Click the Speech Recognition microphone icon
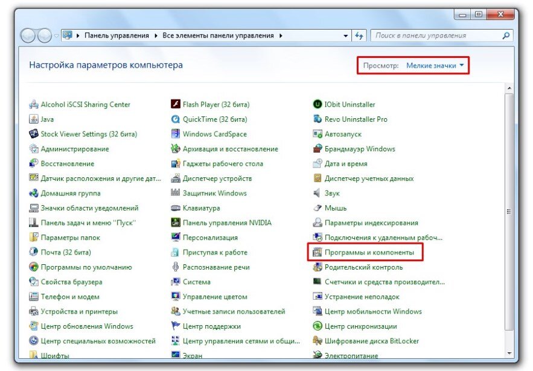The image size is (533, 371). (176, 267)
